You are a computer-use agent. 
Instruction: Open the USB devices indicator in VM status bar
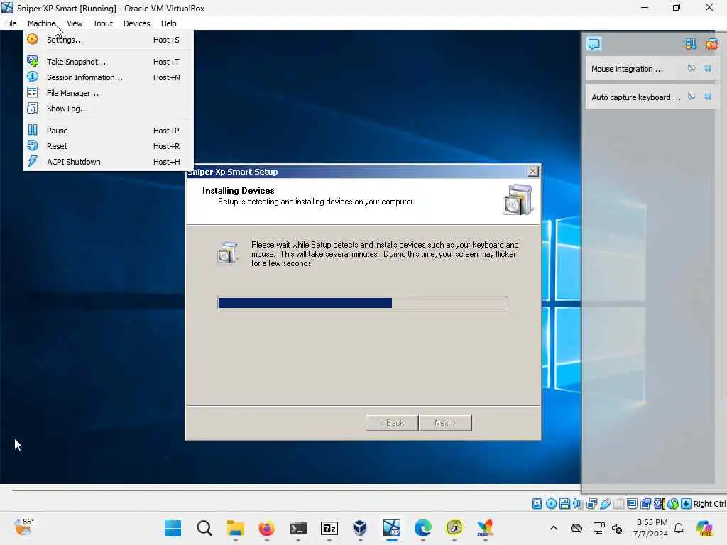[605, 504]
